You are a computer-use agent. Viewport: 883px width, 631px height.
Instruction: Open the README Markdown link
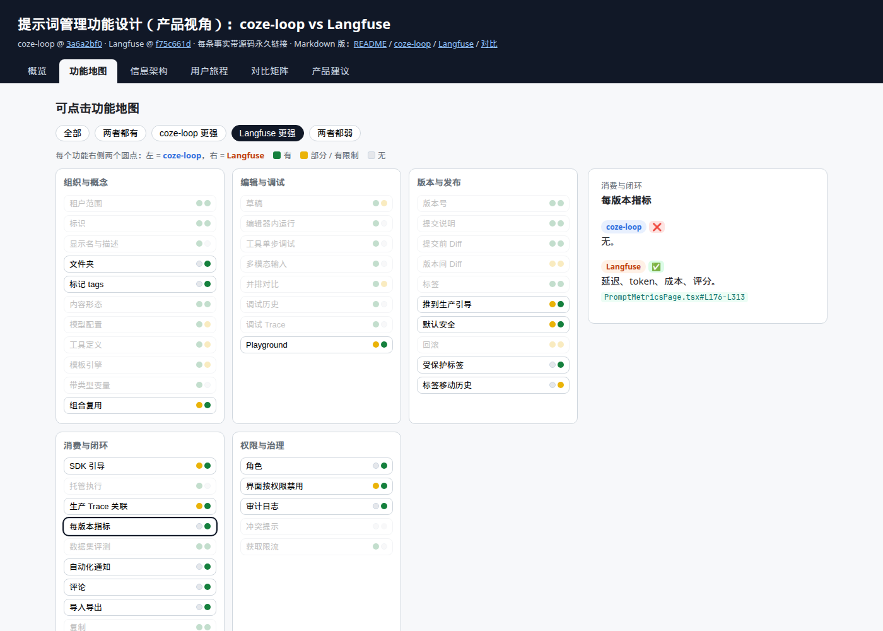[370, 44]
